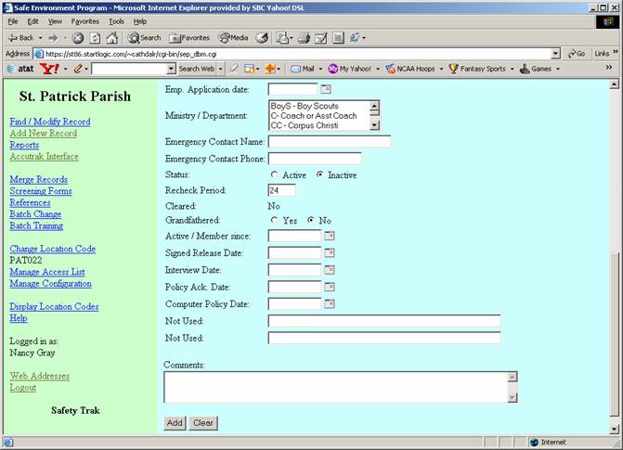Open calendar picker for Interview Date
This screenshot has width=623, height=450.
[328, 270]
